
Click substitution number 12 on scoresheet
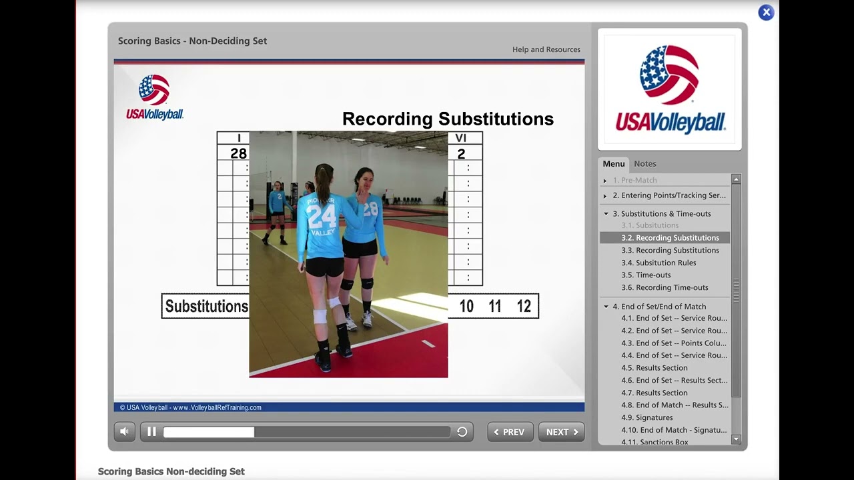pos(524,306)
